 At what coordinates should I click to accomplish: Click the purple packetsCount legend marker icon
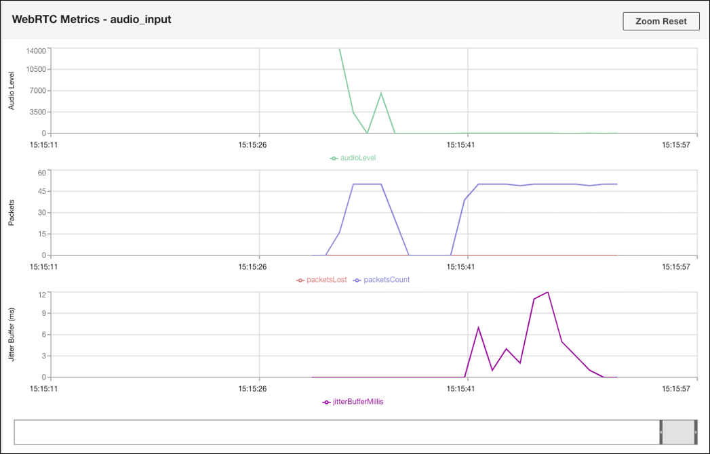pyautogui.click(x=357, y=279)
